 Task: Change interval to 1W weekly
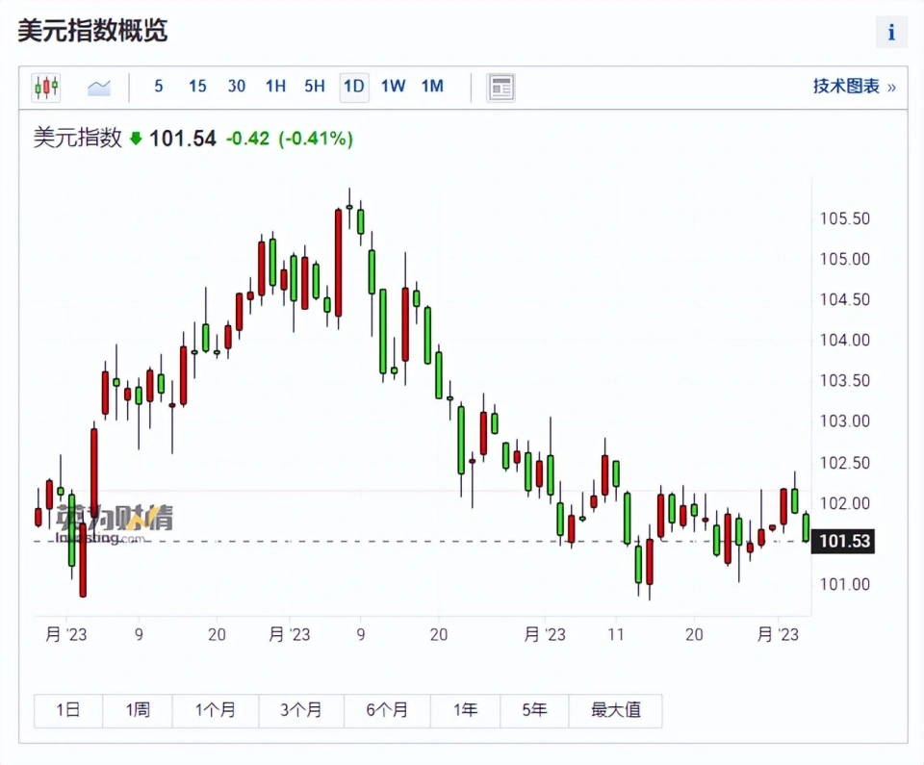pyautogui.click(x=393, y=87)
